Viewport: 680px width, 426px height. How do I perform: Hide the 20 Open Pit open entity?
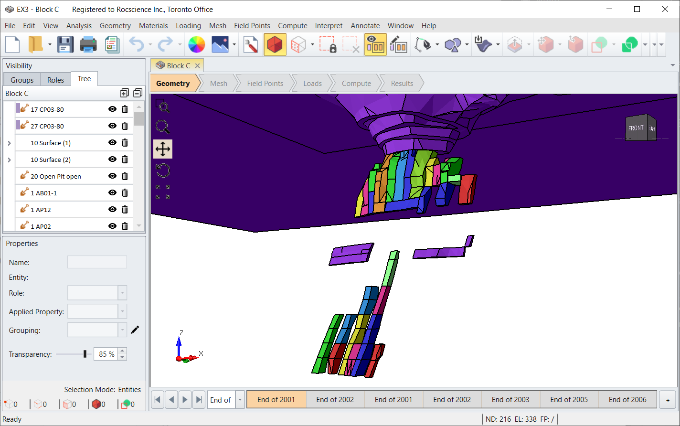(x=112, y=176)
